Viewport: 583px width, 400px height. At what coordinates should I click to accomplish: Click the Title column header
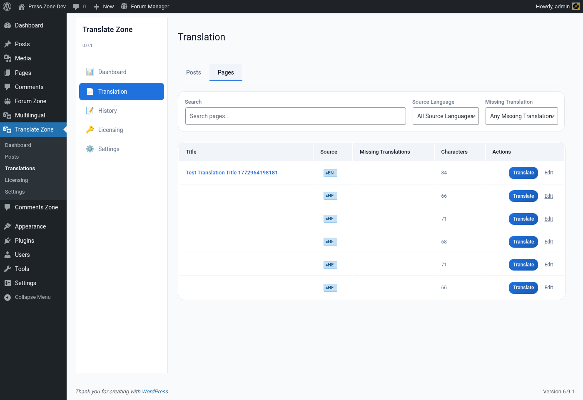pos(246,152)
